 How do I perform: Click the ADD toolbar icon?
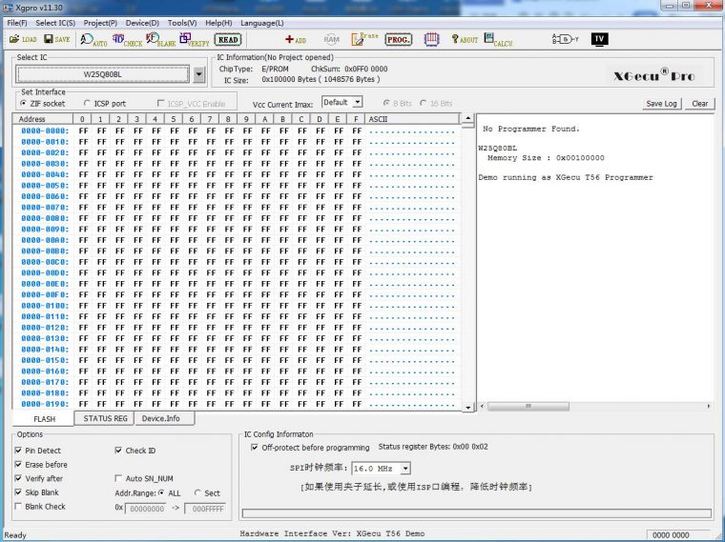[296, 40]
